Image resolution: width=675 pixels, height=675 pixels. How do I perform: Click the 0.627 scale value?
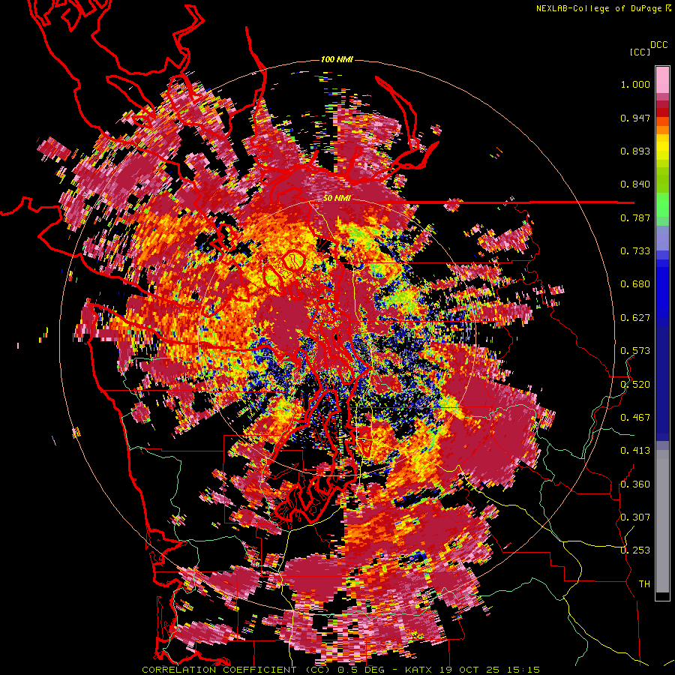[635, 318]
